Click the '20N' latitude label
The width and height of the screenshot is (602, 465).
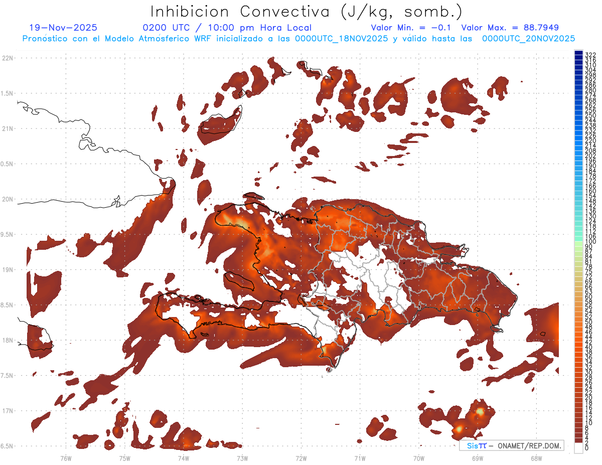click(x=7, y=199)
